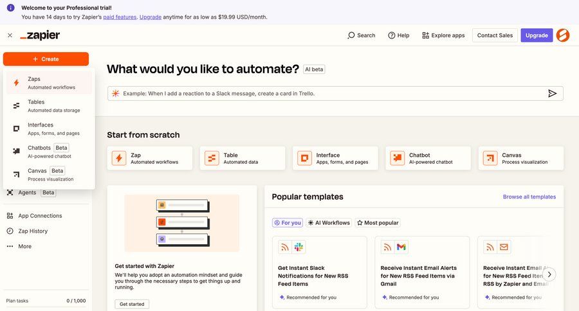
Task: Click the Slack icon on template card
Action: [x=299, y=247]
